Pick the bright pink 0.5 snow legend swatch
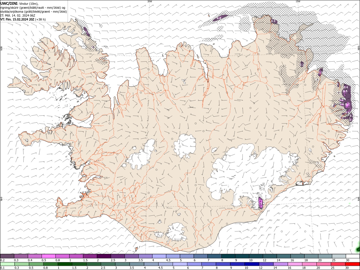360x270 pixels. point(49,256)
